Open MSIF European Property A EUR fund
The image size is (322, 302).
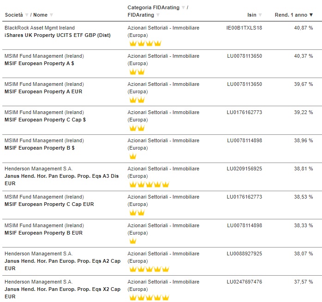[x=43, y=91]
